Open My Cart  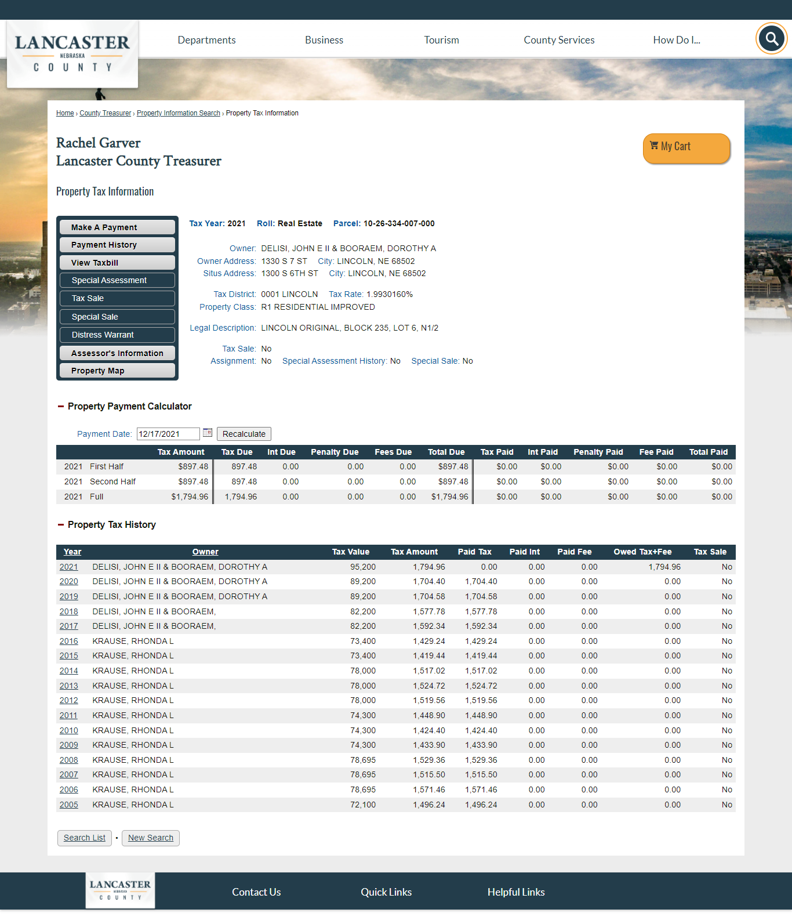[x=686, y=148]
